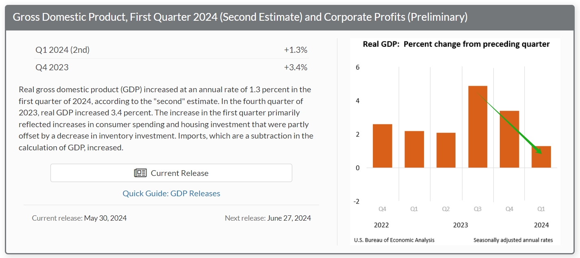Select the Q2 2023 bar in chart
Image resolution: width=580 pixels, height=258 pixels.
pyautogui.click(x=446, y=150)
